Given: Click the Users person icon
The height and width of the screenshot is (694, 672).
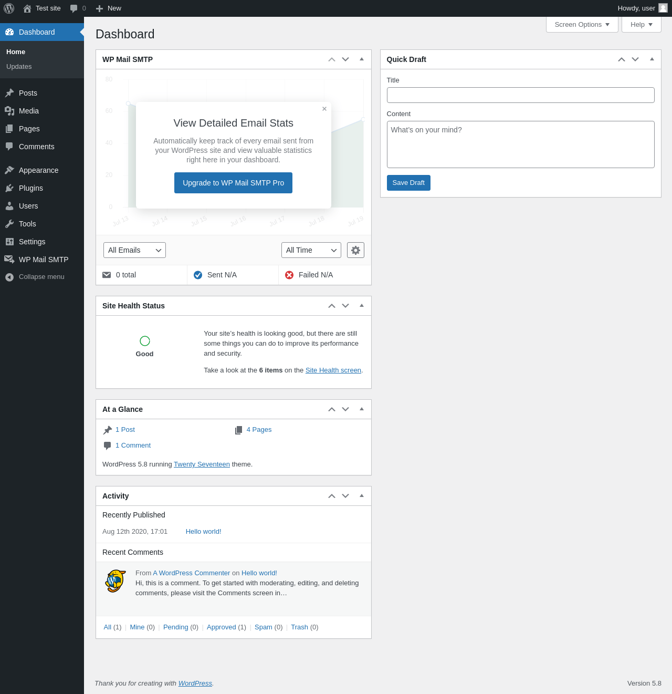Looking at the screenshot, I should click(9, 206).
